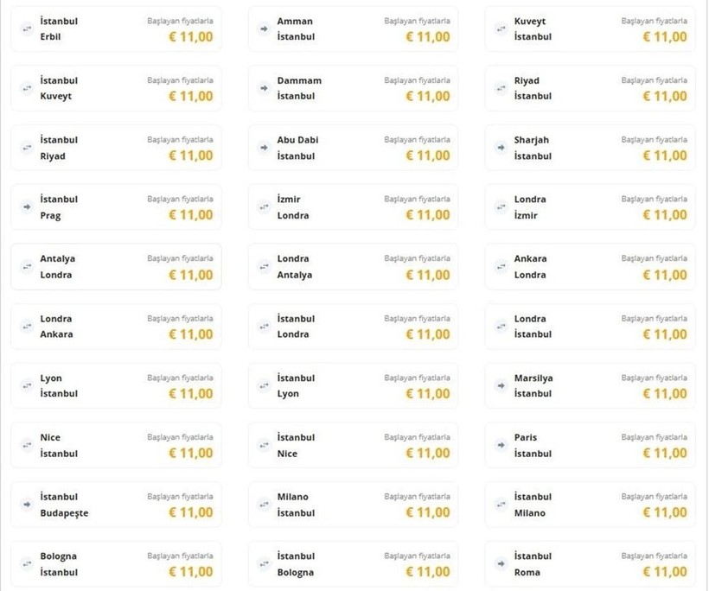Click the € 11,00 price for Riyad İstanbul

coord(665,96)
